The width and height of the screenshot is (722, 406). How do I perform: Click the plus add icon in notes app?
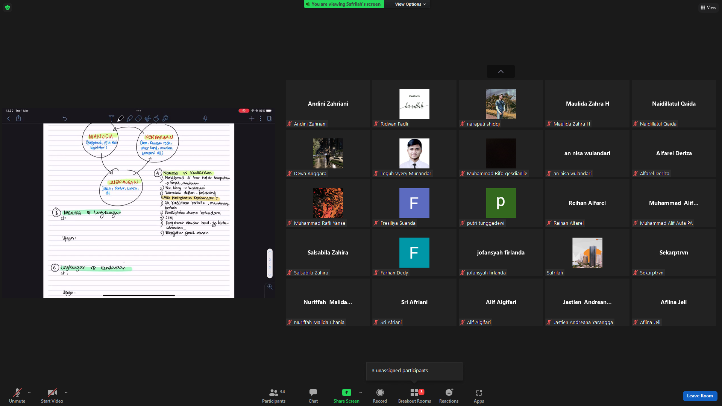pyautogui.click(x=252, y=118)
